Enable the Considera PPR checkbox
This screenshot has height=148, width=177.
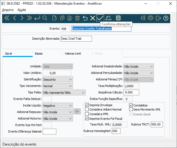pos(87,114)
